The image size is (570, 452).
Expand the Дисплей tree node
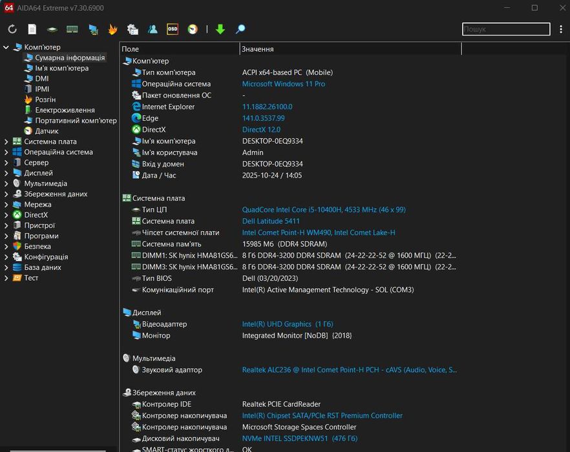(6, 173)
